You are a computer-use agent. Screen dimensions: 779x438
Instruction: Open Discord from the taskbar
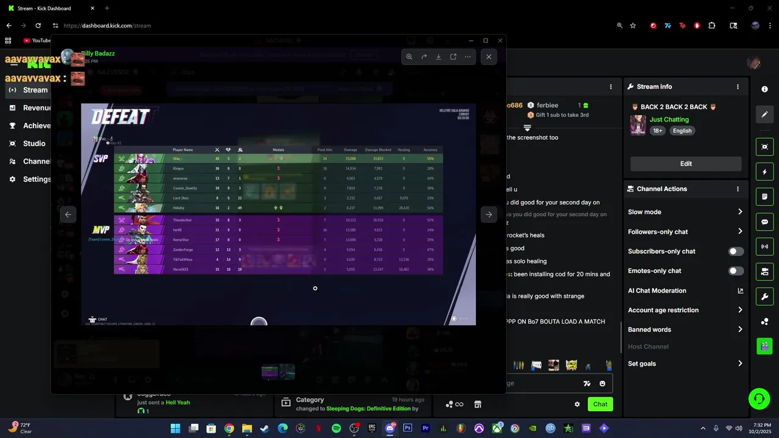[x=389, y=428]
